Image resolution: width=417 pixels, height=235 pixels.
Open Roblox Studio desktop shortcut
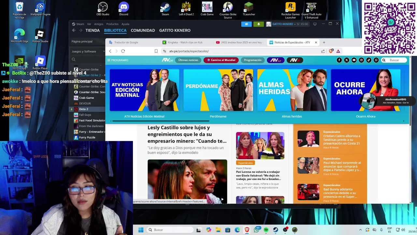40,36
